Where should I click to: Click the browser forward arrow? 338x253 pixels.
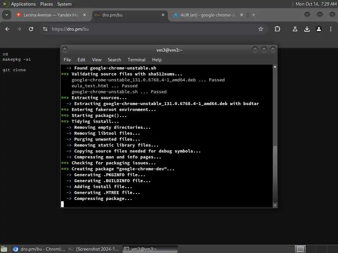(19, 29)
